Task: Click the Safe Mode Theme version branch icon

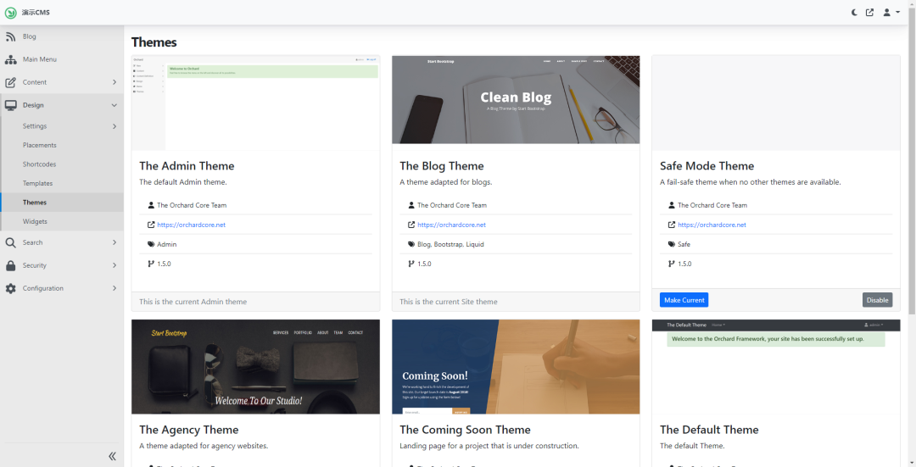Action: coord(671,264)
